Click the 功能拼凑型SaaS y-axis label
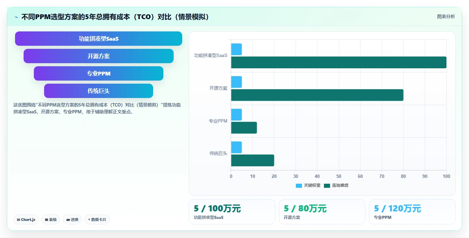The width and height of the screenshot is (469, 238). pos(211,55)
